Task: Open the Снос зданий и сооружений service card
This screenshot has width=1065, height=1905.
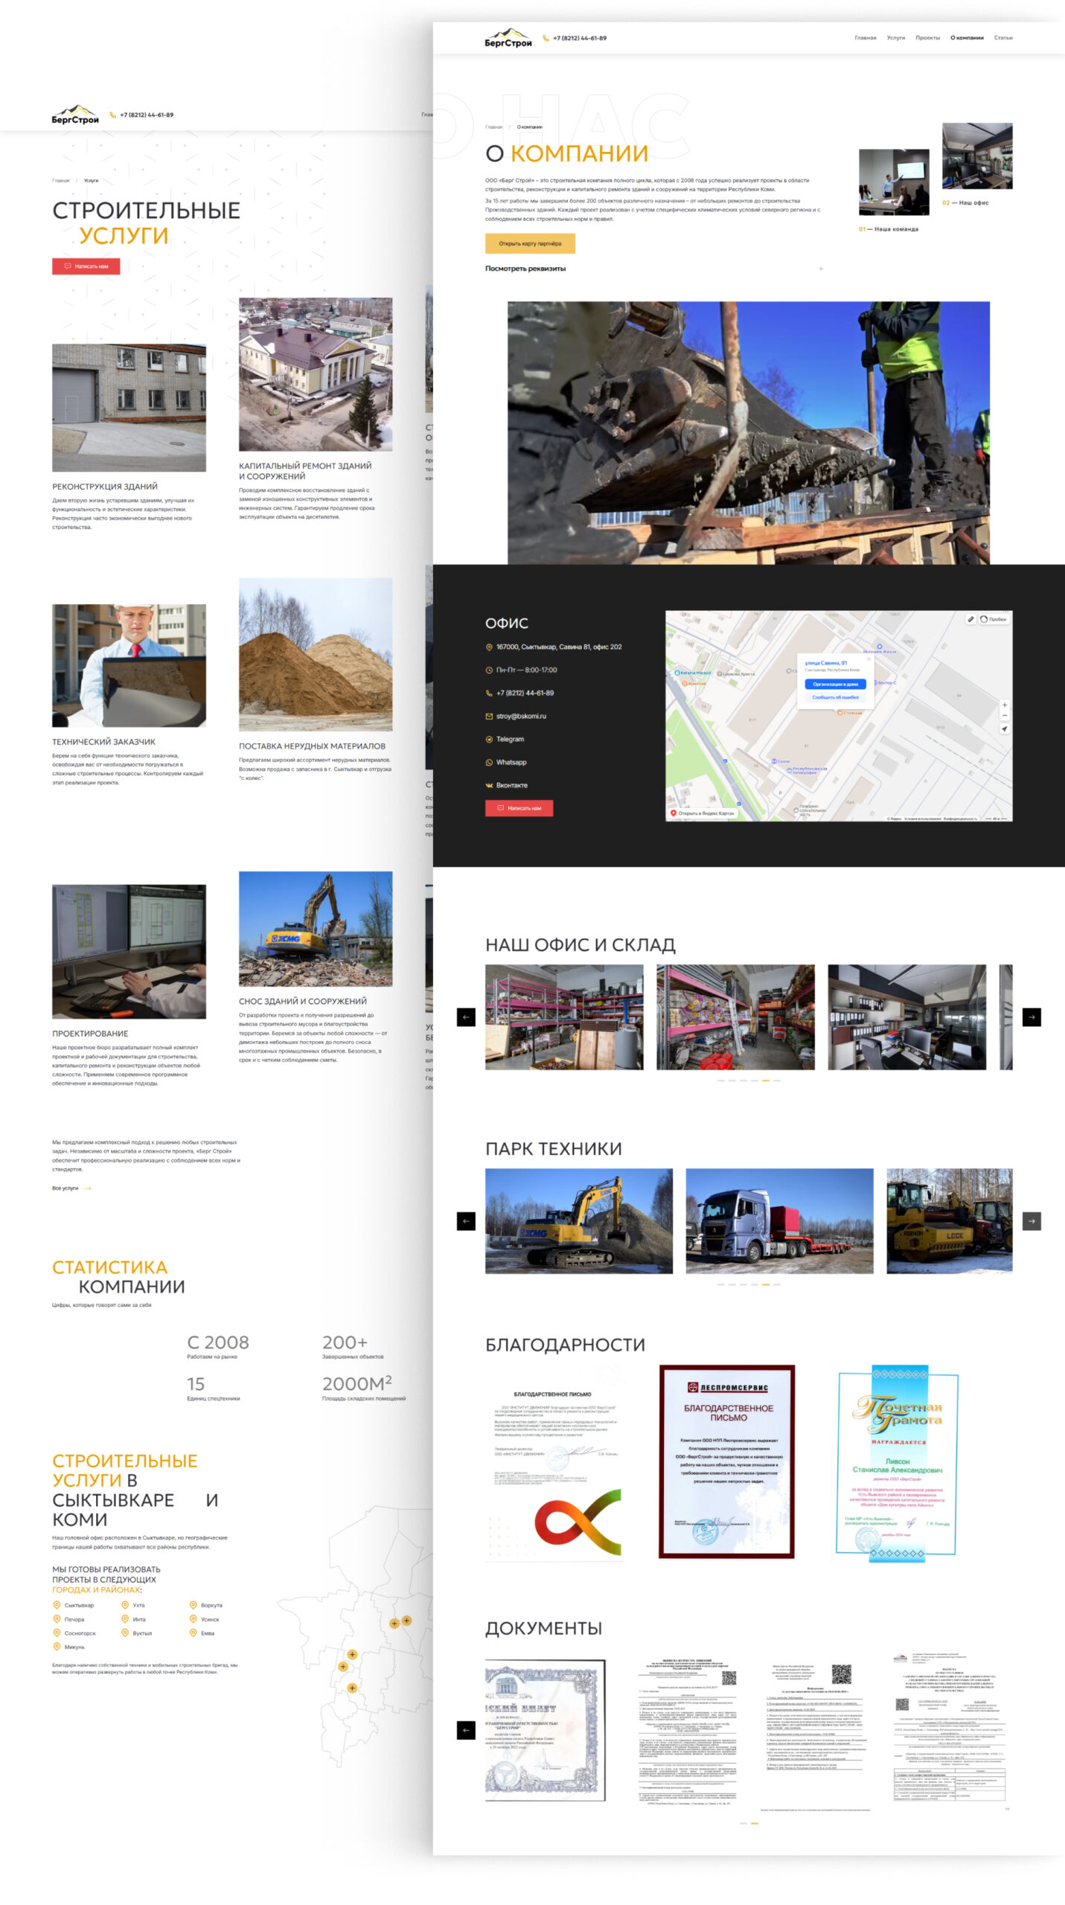Action: (316, 967)
